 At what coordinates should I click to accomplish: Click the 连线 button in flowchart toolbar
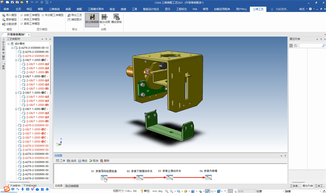(x=71, y=160)
